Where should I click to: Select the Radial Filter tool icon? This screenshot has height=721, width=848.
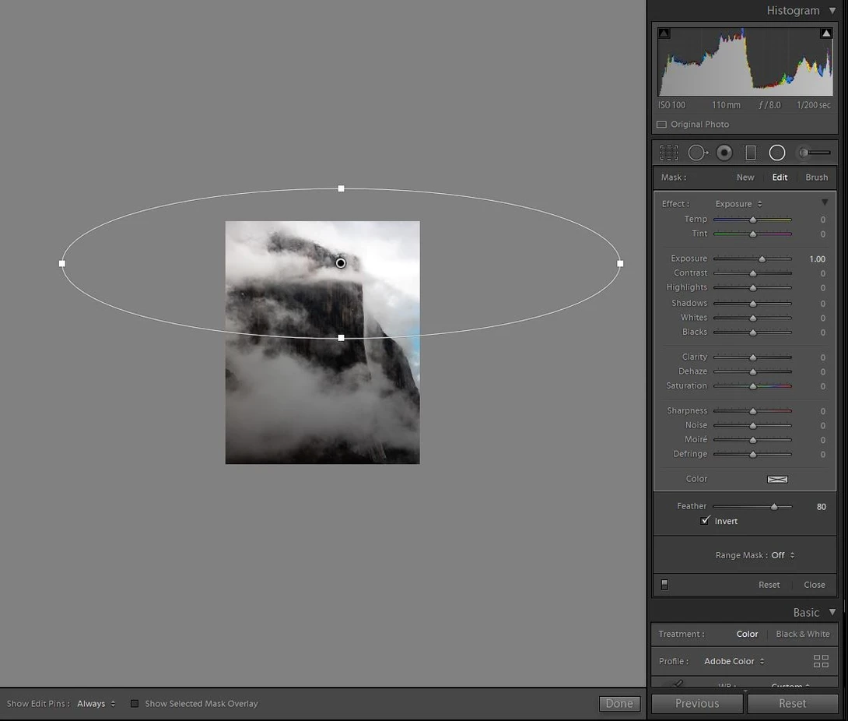[777, 153]
